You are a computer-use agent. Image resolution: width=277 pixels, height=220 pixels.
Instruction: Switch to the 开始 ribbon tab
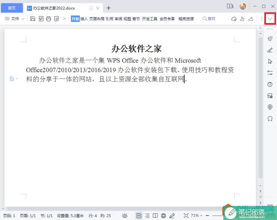(x=75, y=18)
